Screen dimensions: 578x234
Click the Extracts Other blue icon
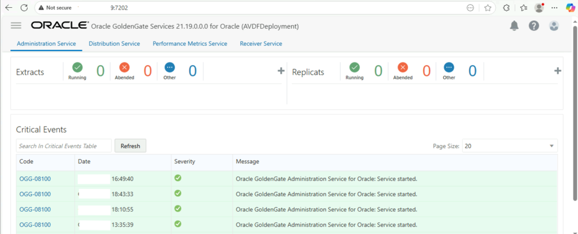[x=169, y=67]
